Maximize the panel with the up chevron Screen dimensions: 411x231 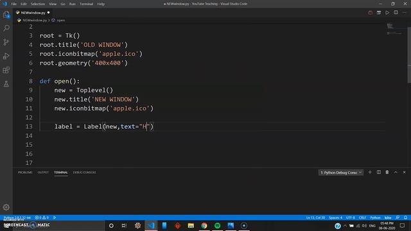pos(396,172)
